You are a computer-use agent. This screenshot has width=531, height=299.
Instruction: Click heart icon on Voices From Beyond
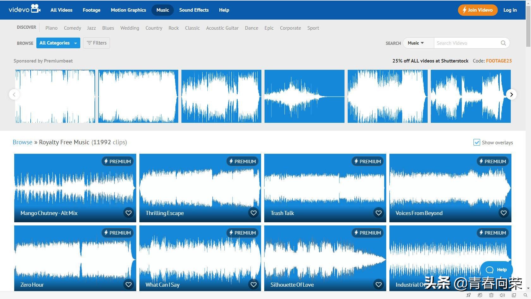[504, 213]
